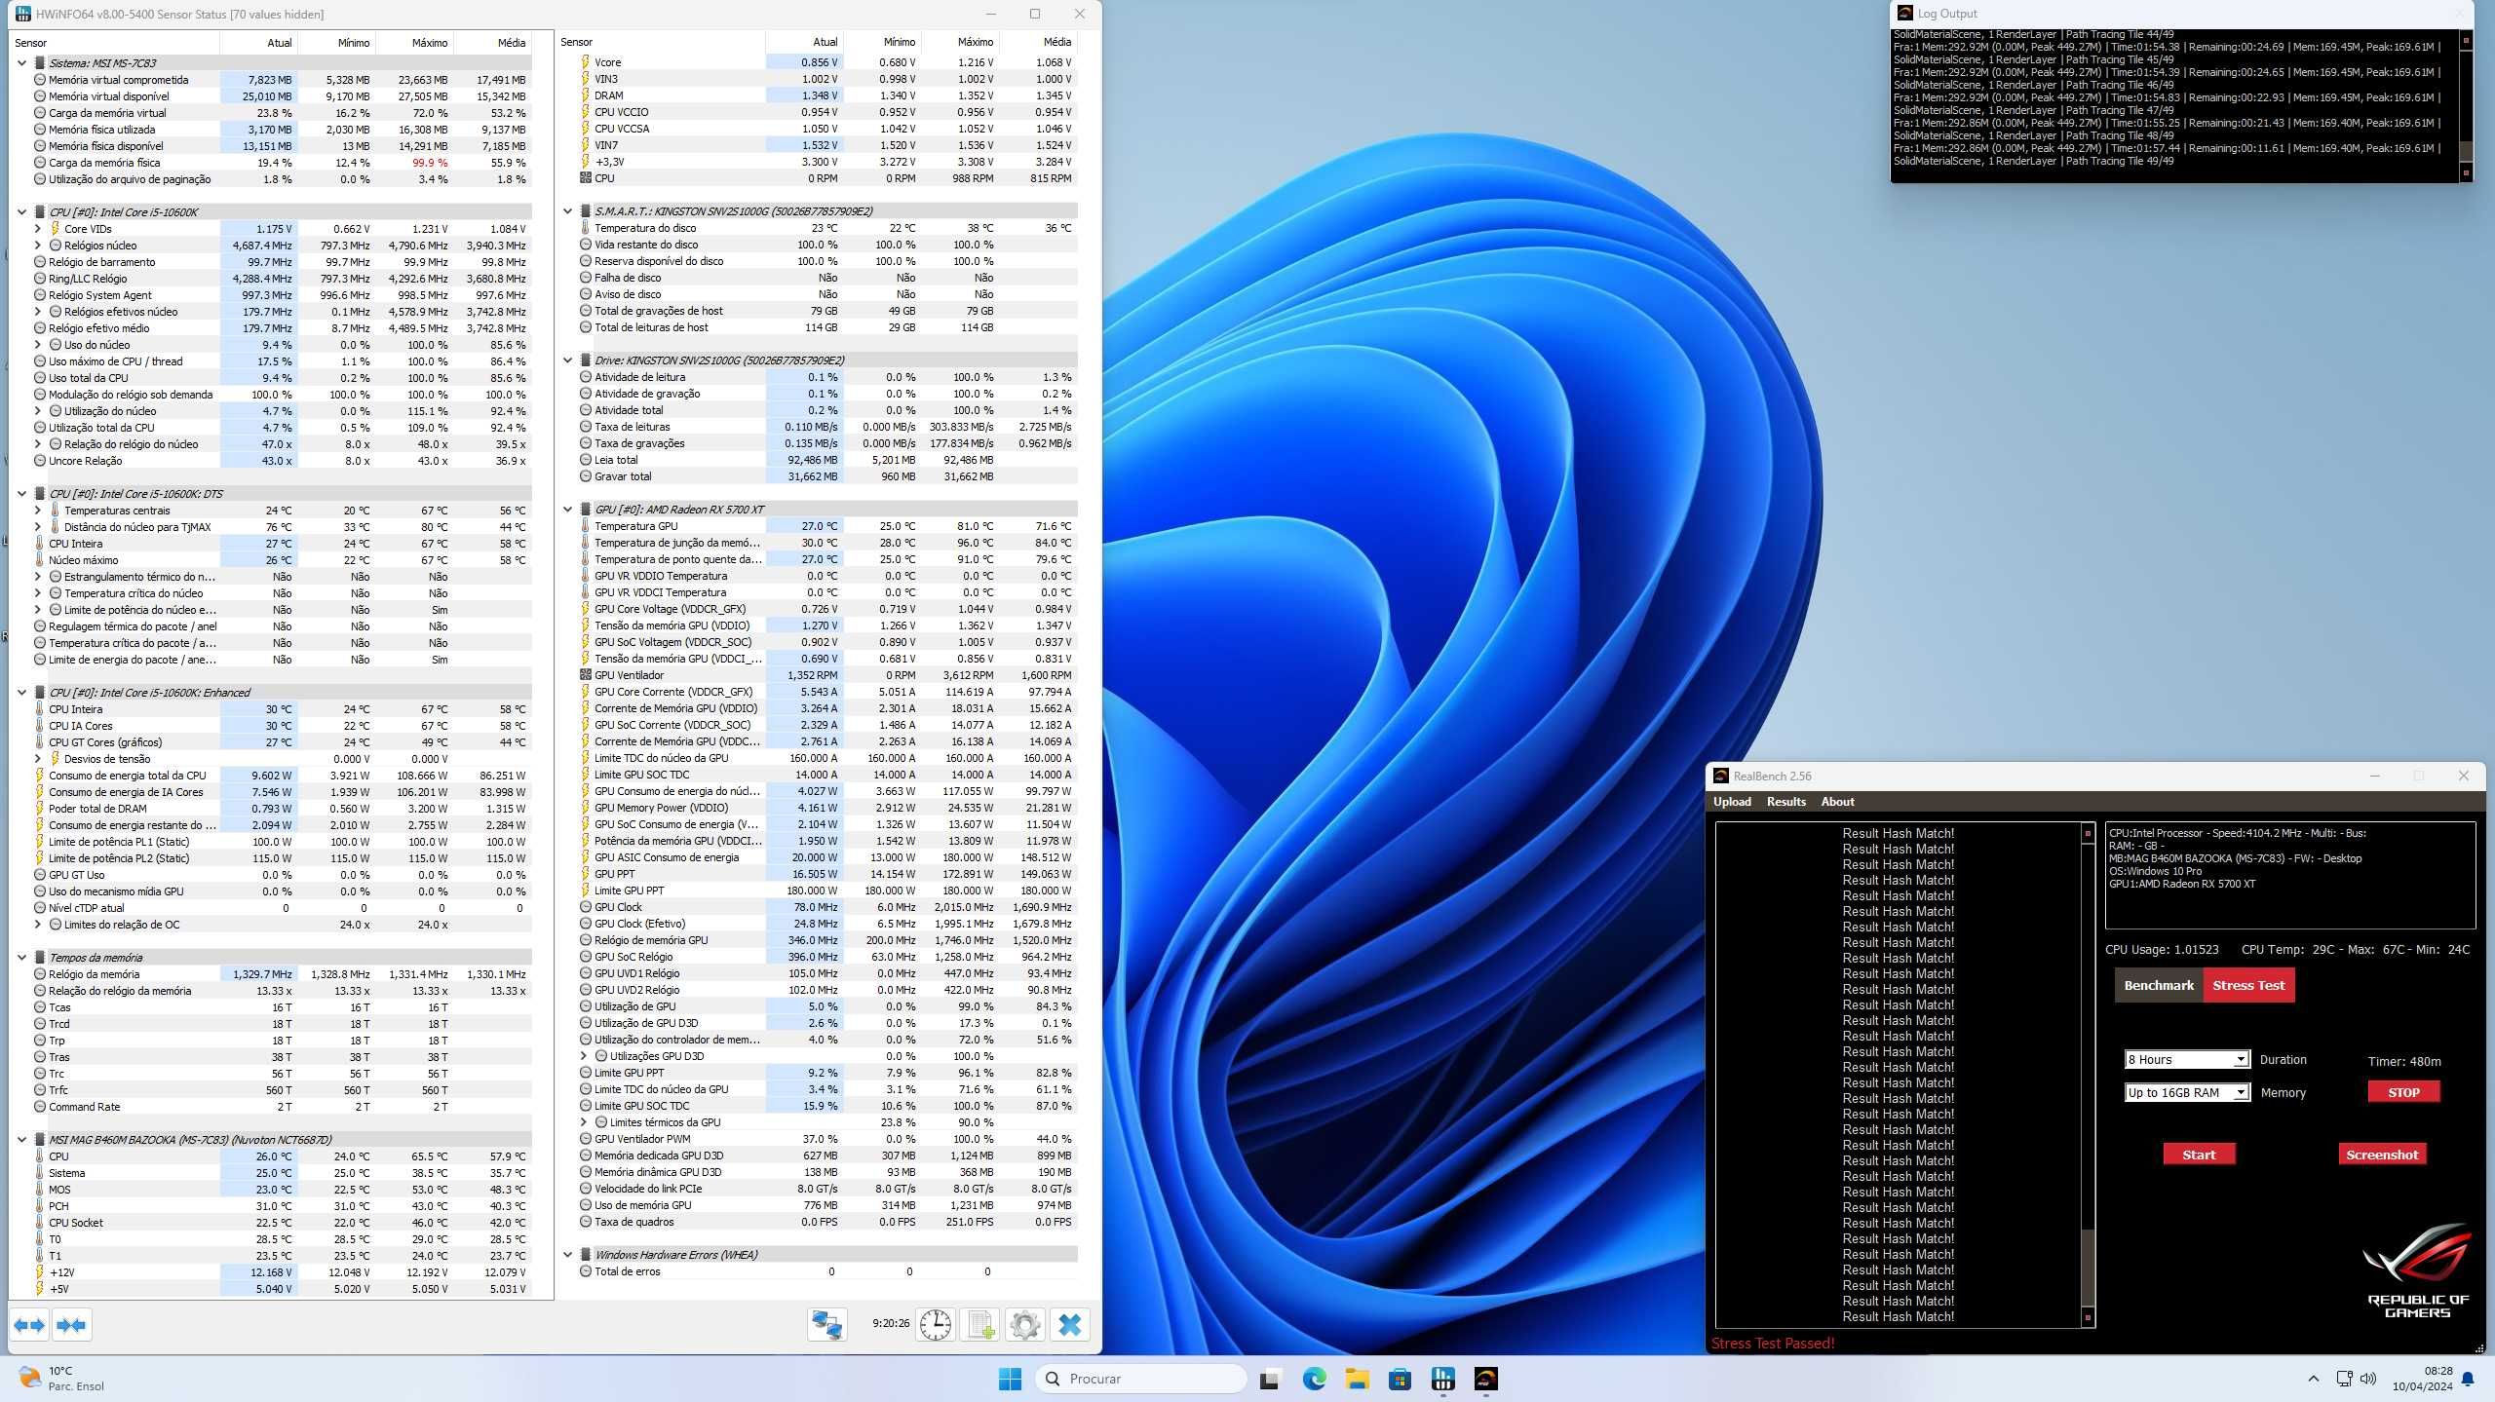Collapse the CPU [#0]: Intel Core i5-10600K group
This screenshot has height=1402, width=2495.
point(22,212)
